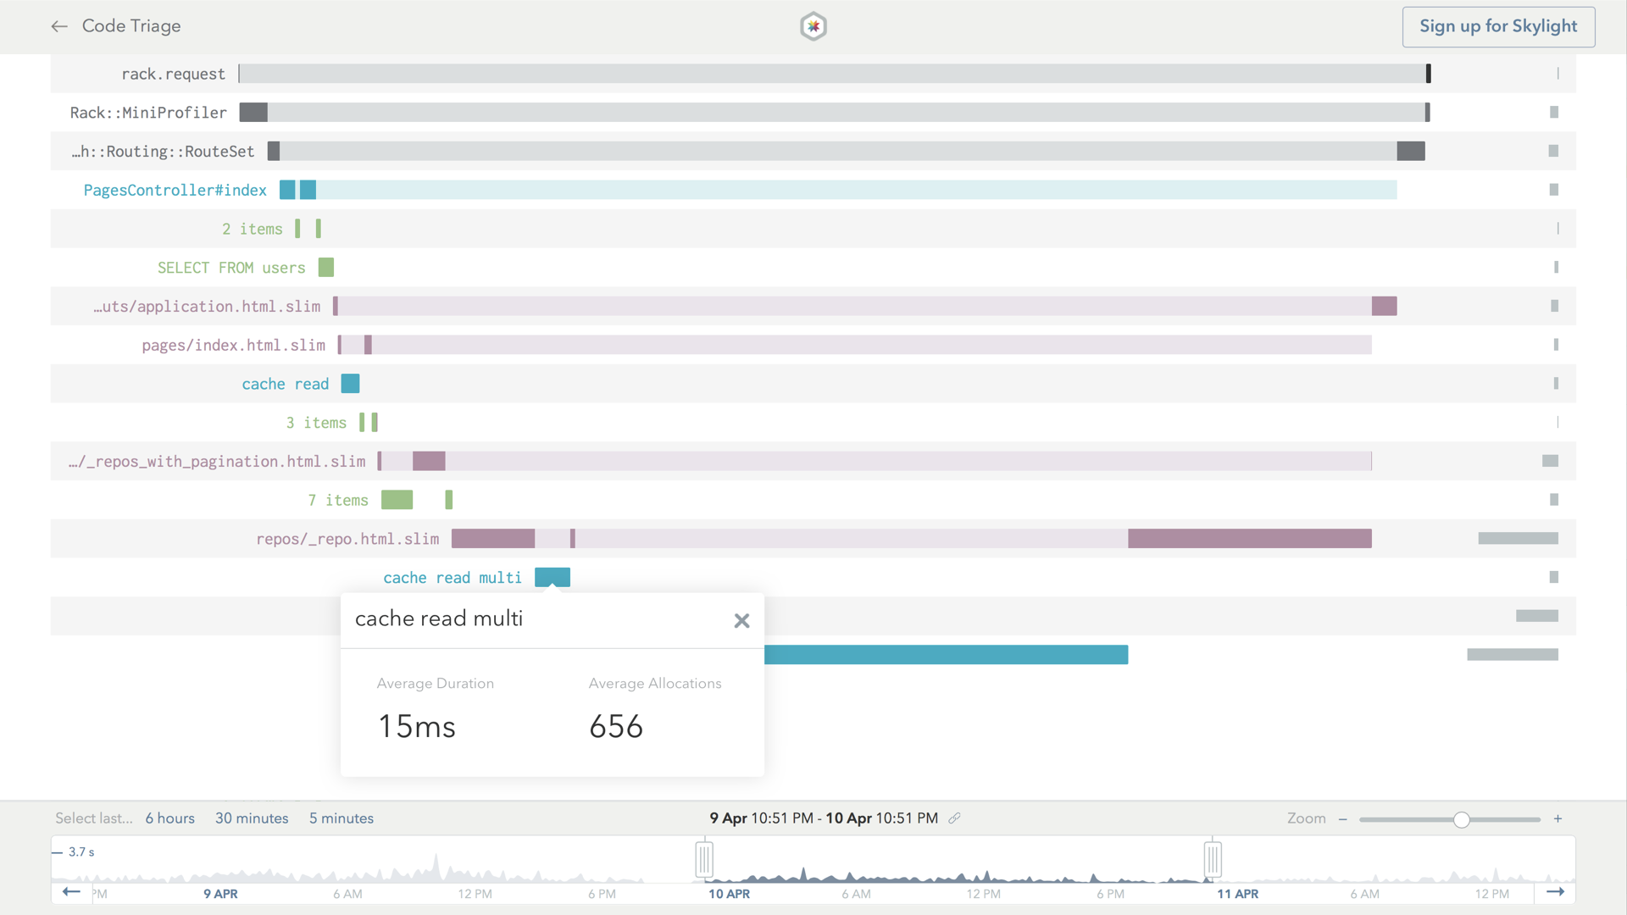Open the Skylight logo at the top center
This screenshot has width=1627, height=915.
coord(813,25)
